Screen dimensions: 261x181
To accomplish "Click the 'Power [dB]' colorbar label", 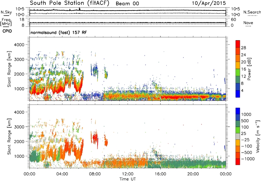I will [249, 69].
